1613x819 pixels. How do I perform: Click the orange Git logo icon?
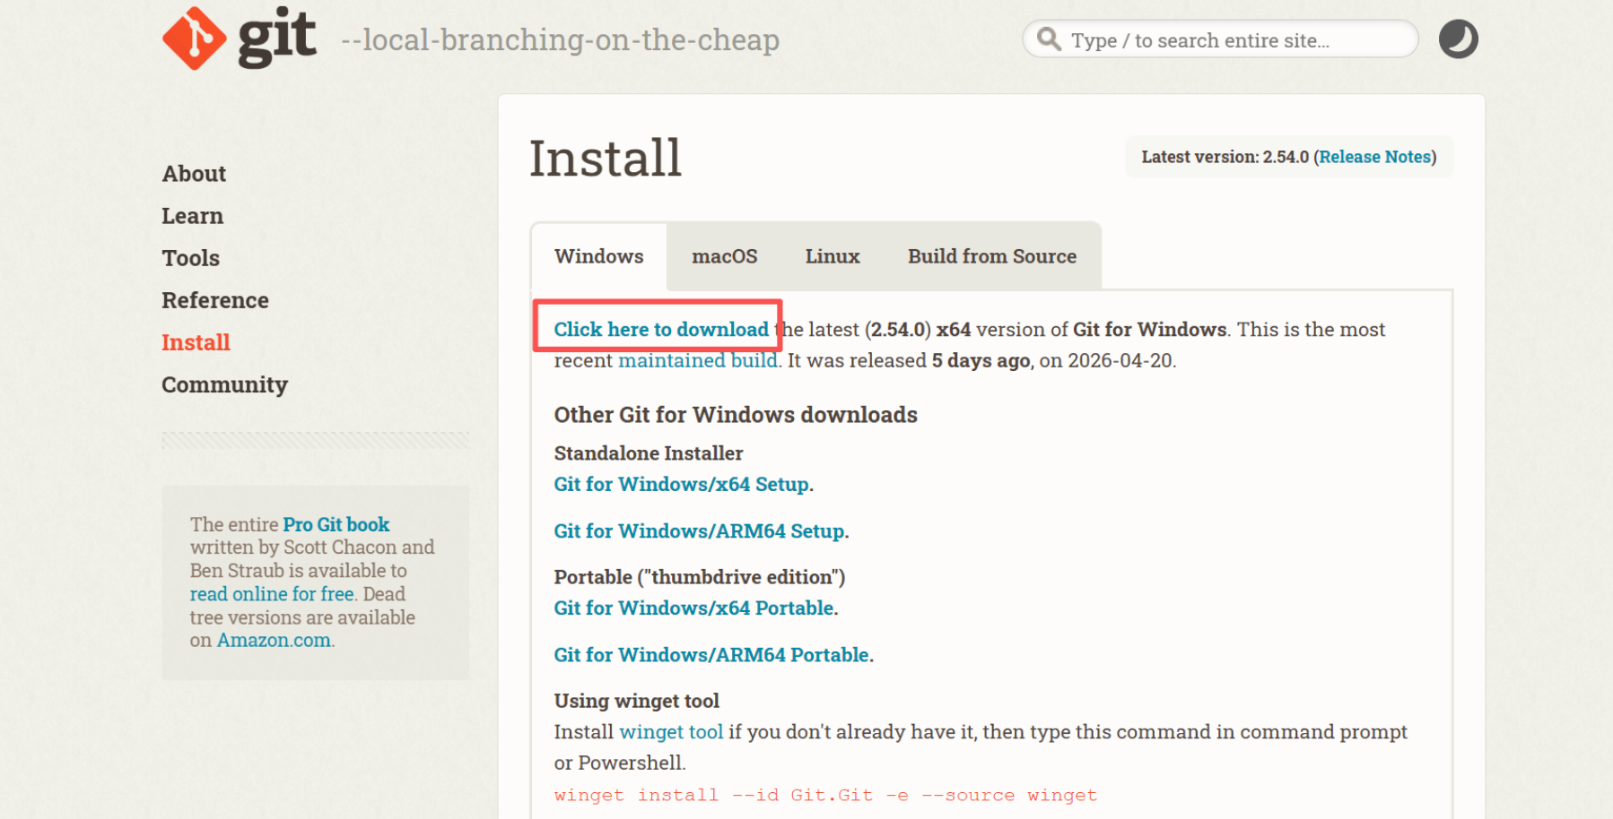pos(194,39)
